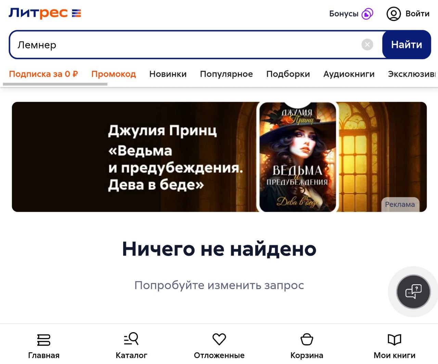Open Каталог from bottom navigation
The width and height of the screenshot is (438, 364).
tap(131, 339)
